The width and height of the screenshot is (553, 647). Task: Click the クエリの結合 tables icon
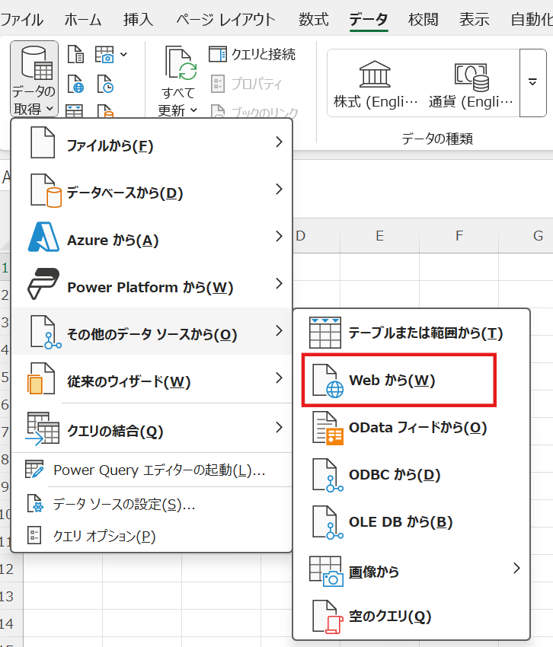(x=43, y=429)
